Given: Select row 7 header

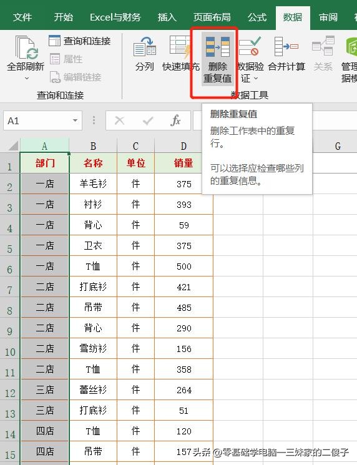Looking at the screenshot, I should (x=10, y=286).
